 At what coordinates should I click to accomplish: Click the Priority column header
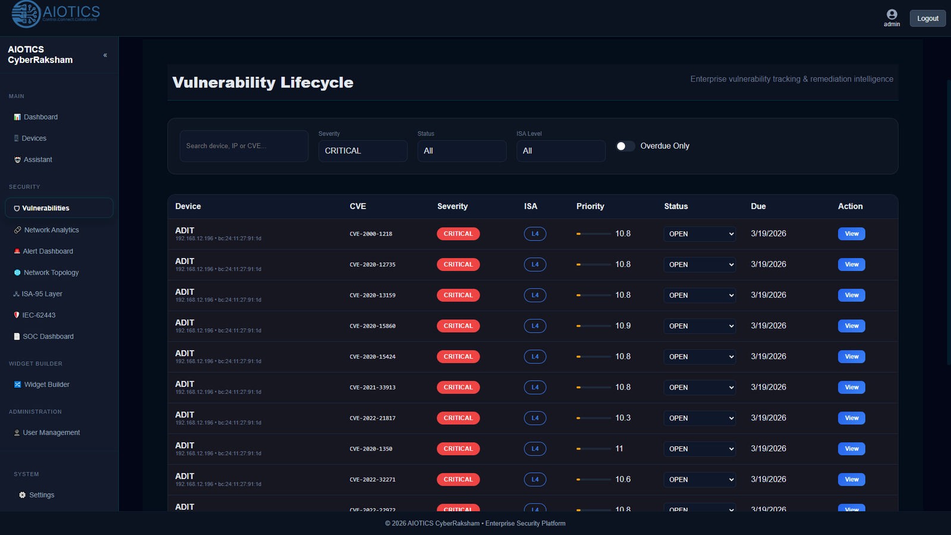click(x=590, y=206)
